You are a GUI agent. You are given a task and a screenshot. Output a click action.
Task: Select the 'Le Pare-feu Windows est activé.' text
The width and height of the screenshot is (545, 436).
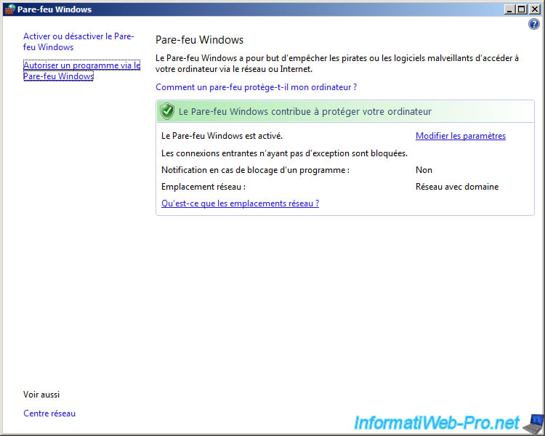[222, 136]
